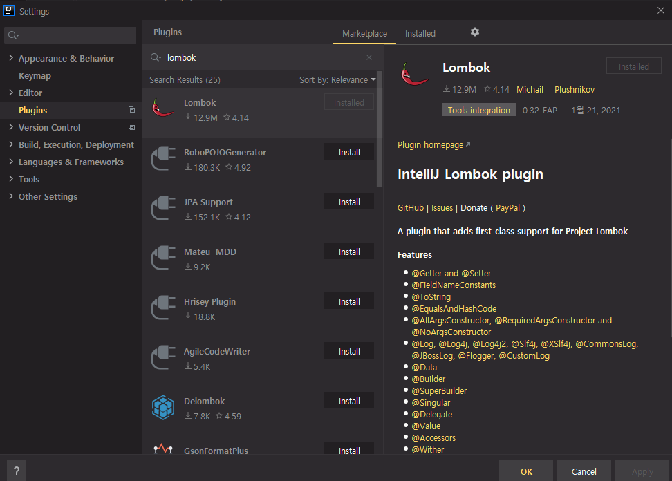Switch to the Installed tab
Screen dimensions: 672x481
420,33
